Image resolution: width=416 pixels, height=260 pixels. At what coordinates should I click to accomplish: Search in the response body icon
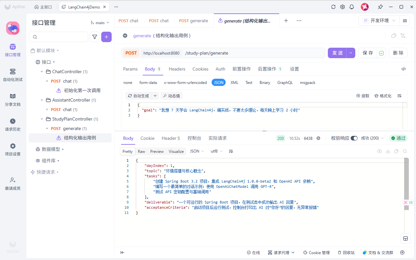pos(405,151)
